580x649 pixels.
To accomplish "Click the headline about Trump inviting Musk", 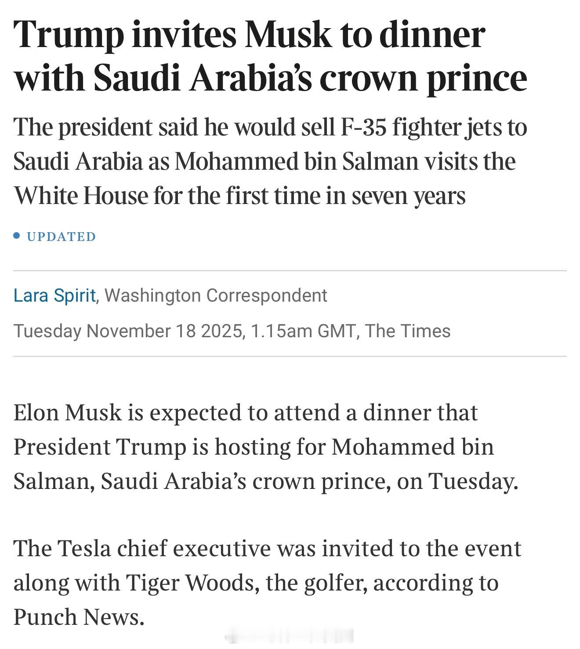I will 270,55.
